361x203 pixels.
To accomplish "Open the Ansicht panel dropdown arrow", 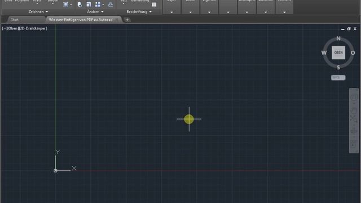I will [284, 12].
